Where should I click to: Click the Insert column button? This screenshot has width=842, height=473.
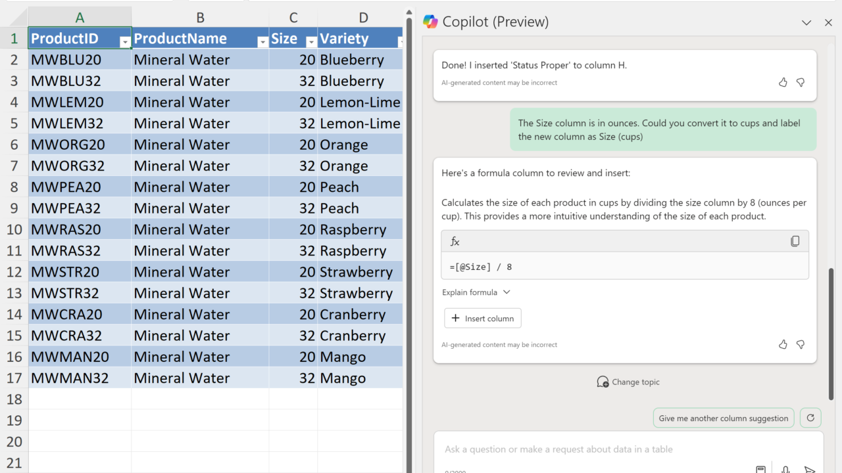(x=483, y=319)
